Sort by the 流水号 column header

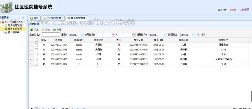59,40
